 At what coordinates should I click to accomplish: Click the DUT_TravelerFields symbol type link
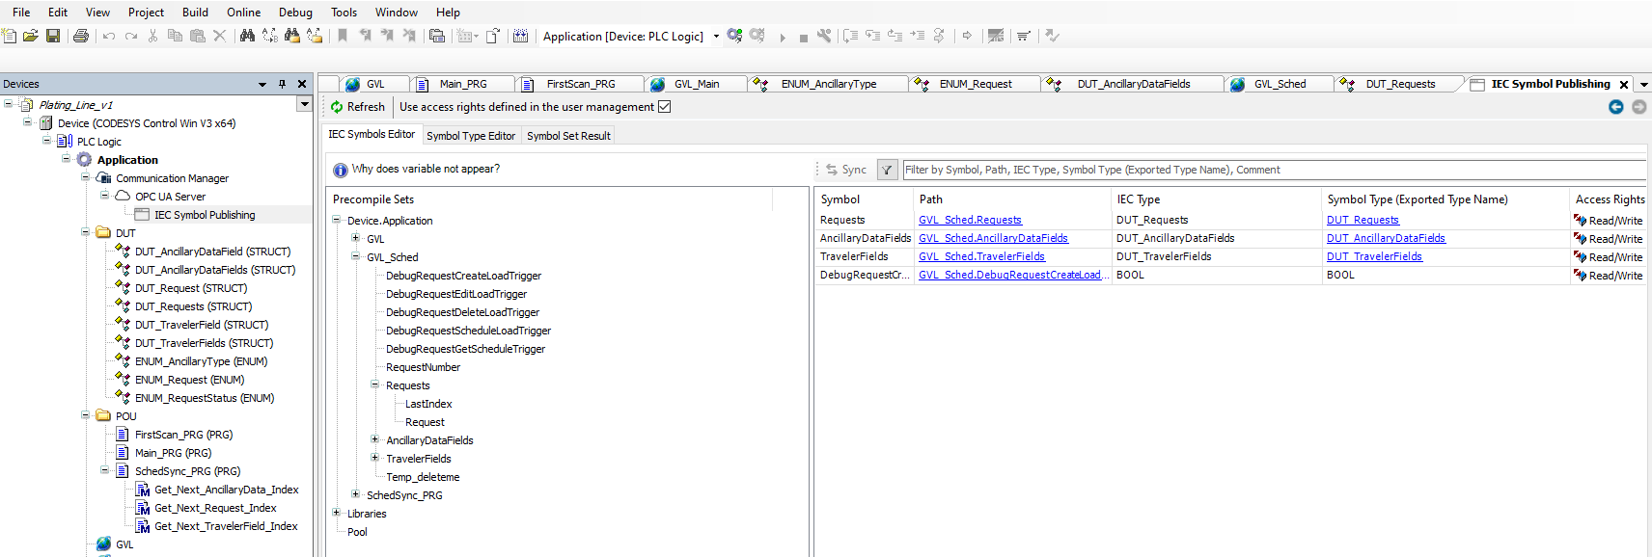[1374, 257]
